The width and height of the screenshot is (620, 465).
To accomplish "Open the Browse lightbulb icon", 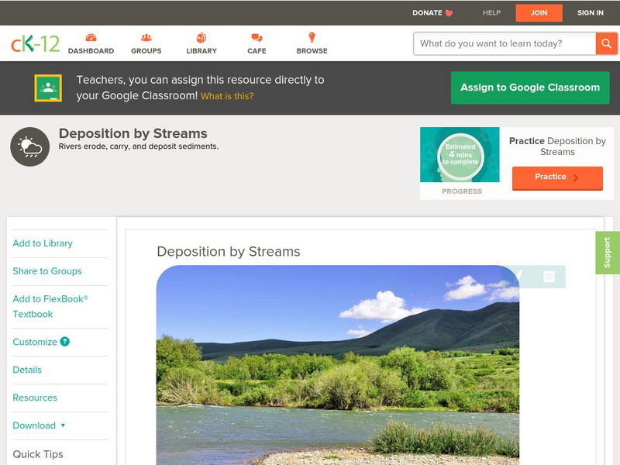I will pos(312,37).
